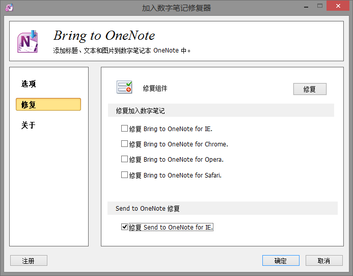Click the Send to OneNote 修复 header
Image resolution: width=353 pixels, height=276 pixels.
tap(223, 208)
